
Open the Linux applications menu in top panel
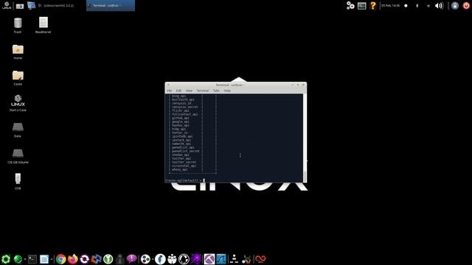7,5
